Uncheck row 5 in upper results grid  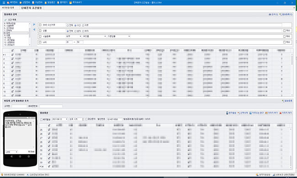point(12,71)
